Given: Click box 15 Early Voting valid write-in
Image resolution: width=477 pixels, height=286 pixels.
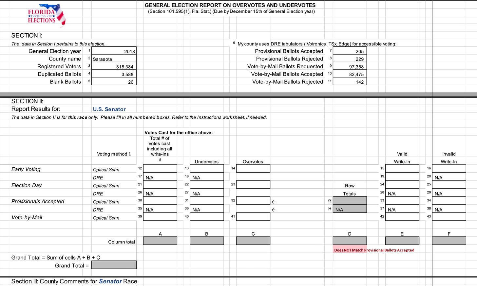Looking at the screenshot, I should (x=402, y=168).
